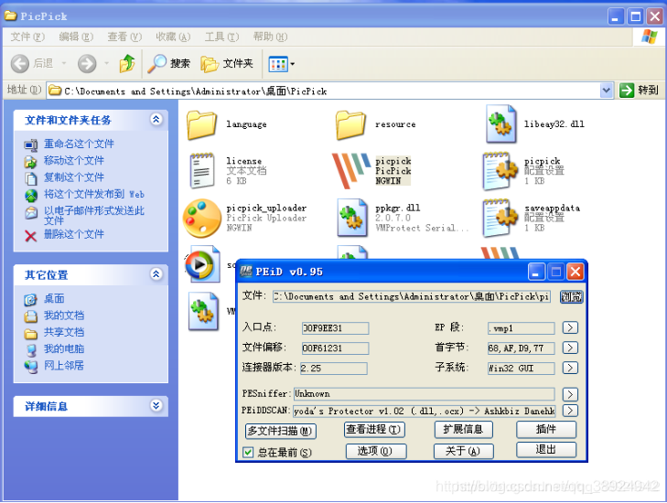Viewport: 667px width, 503px height.
Task: Expand the 详细信息 panel
Action: tap(156, 406)
